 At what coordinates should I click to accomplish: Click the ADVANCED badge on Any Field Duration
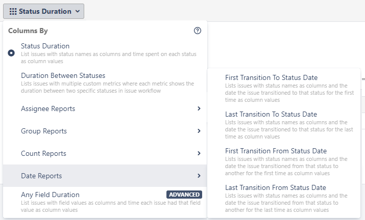pyautogui.click(x=184, y=195)
